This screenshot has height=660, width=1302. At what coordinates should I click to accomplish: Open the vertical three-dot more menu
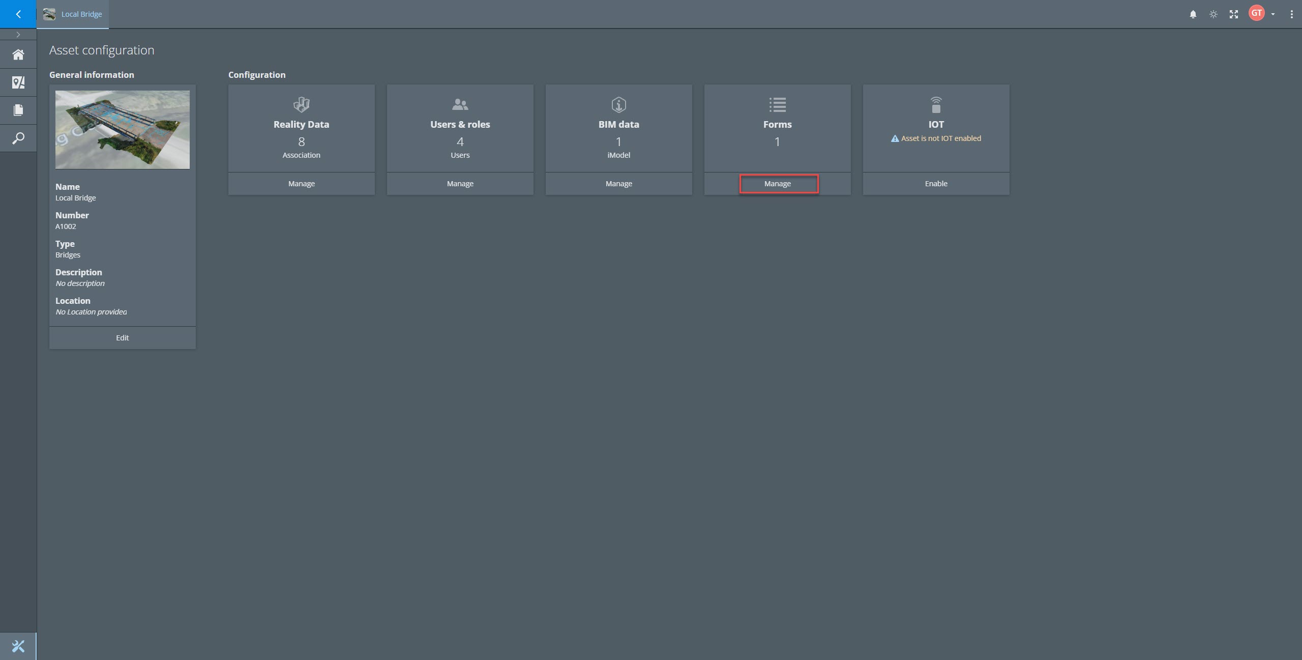(1291, 14)
